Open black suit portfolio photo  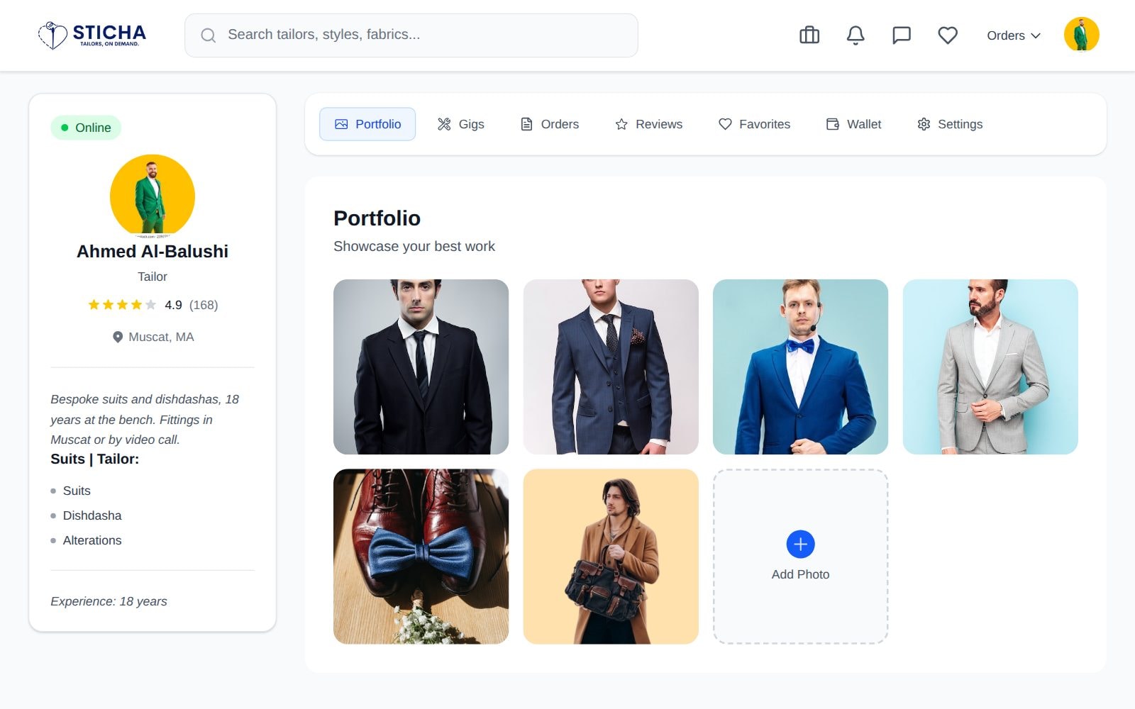(421, 367)
